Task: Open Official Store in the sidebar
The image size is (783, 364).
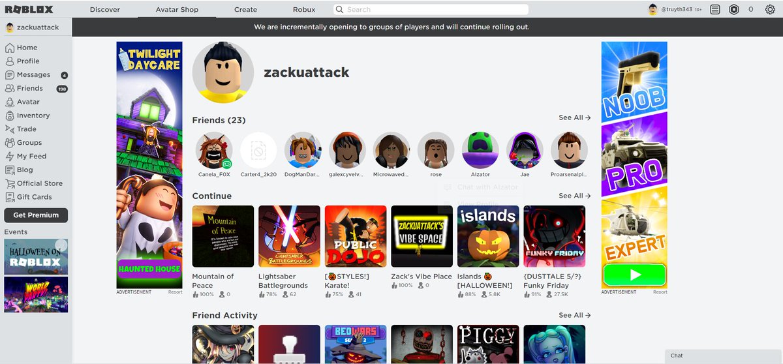Action: pyautogui.click(x=34, y=184)
